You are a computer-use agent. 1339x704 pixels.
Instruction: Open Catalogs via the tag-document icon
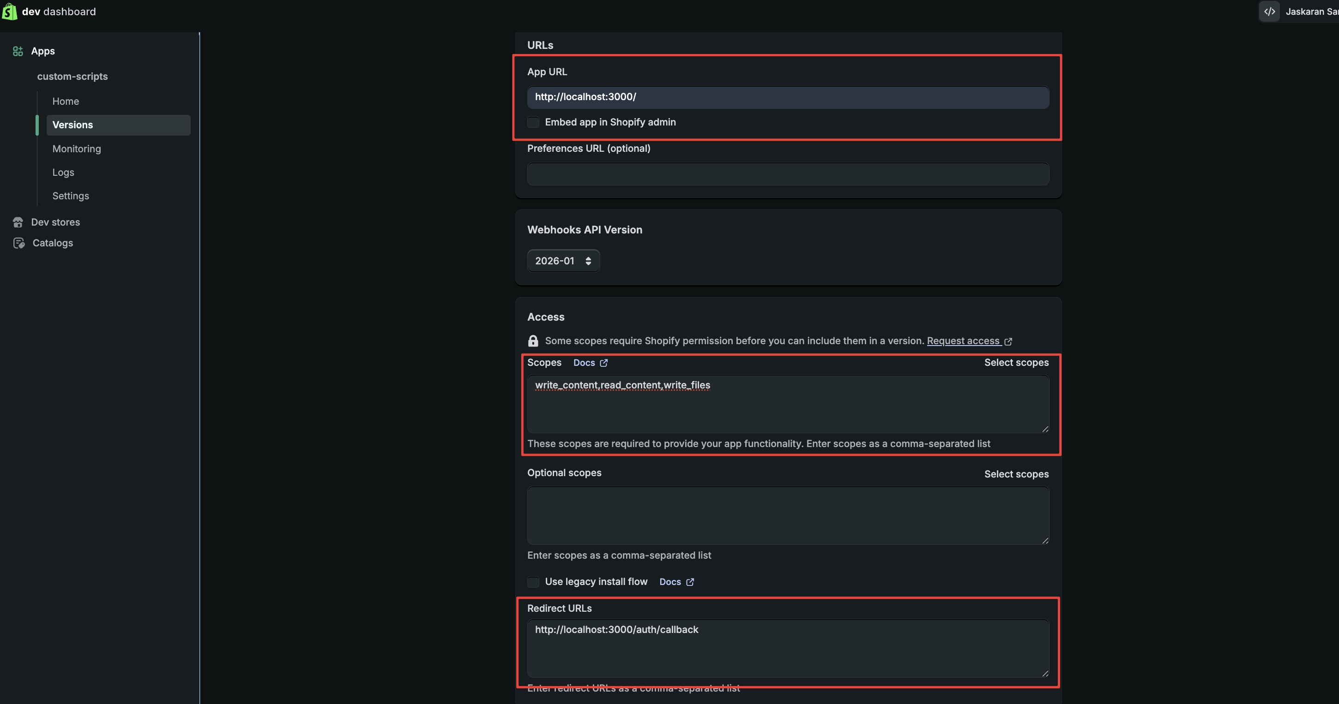pos(18,243)
